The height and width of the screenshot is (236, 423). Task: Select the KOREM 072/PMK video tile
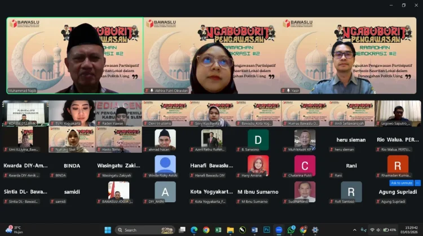coord(25,114)
